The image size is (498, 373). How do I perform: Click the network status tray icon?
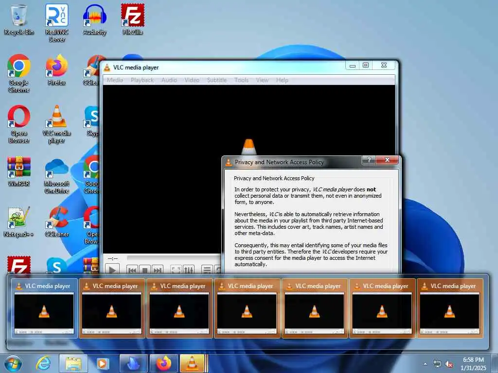pos(437,364)
